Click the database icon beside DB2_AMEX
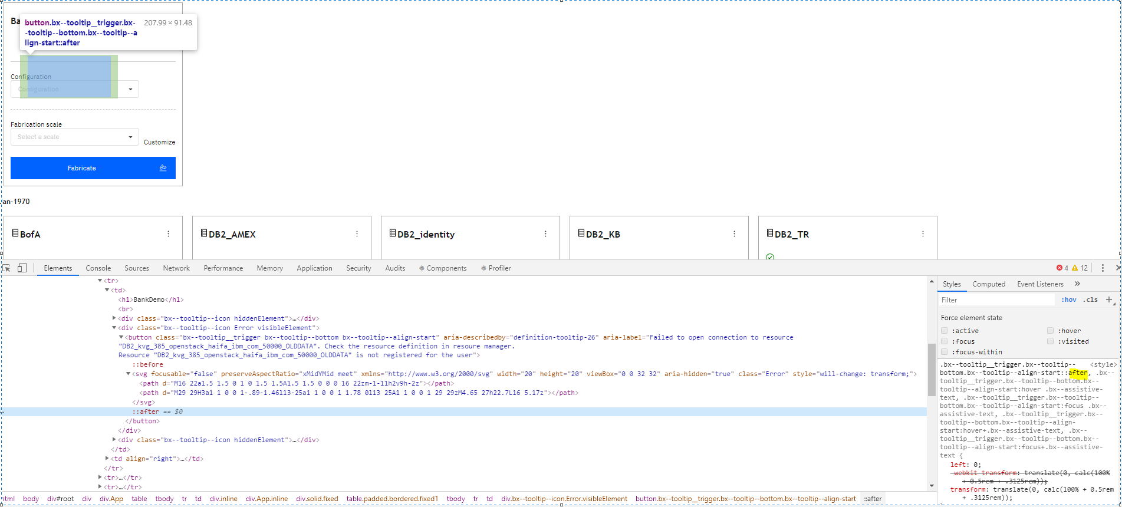The width and height of the screenshot is (1122, 507). pyautogui.click(x=204, y=233)
